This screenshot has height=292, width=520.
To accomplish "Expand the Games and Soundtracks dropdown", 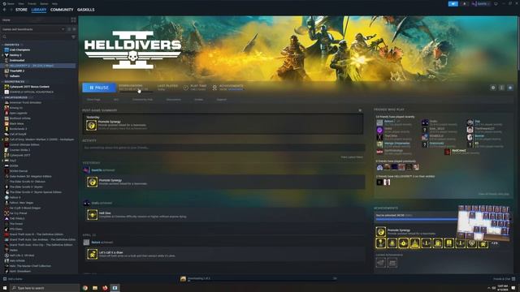I will tap(63, 29).
